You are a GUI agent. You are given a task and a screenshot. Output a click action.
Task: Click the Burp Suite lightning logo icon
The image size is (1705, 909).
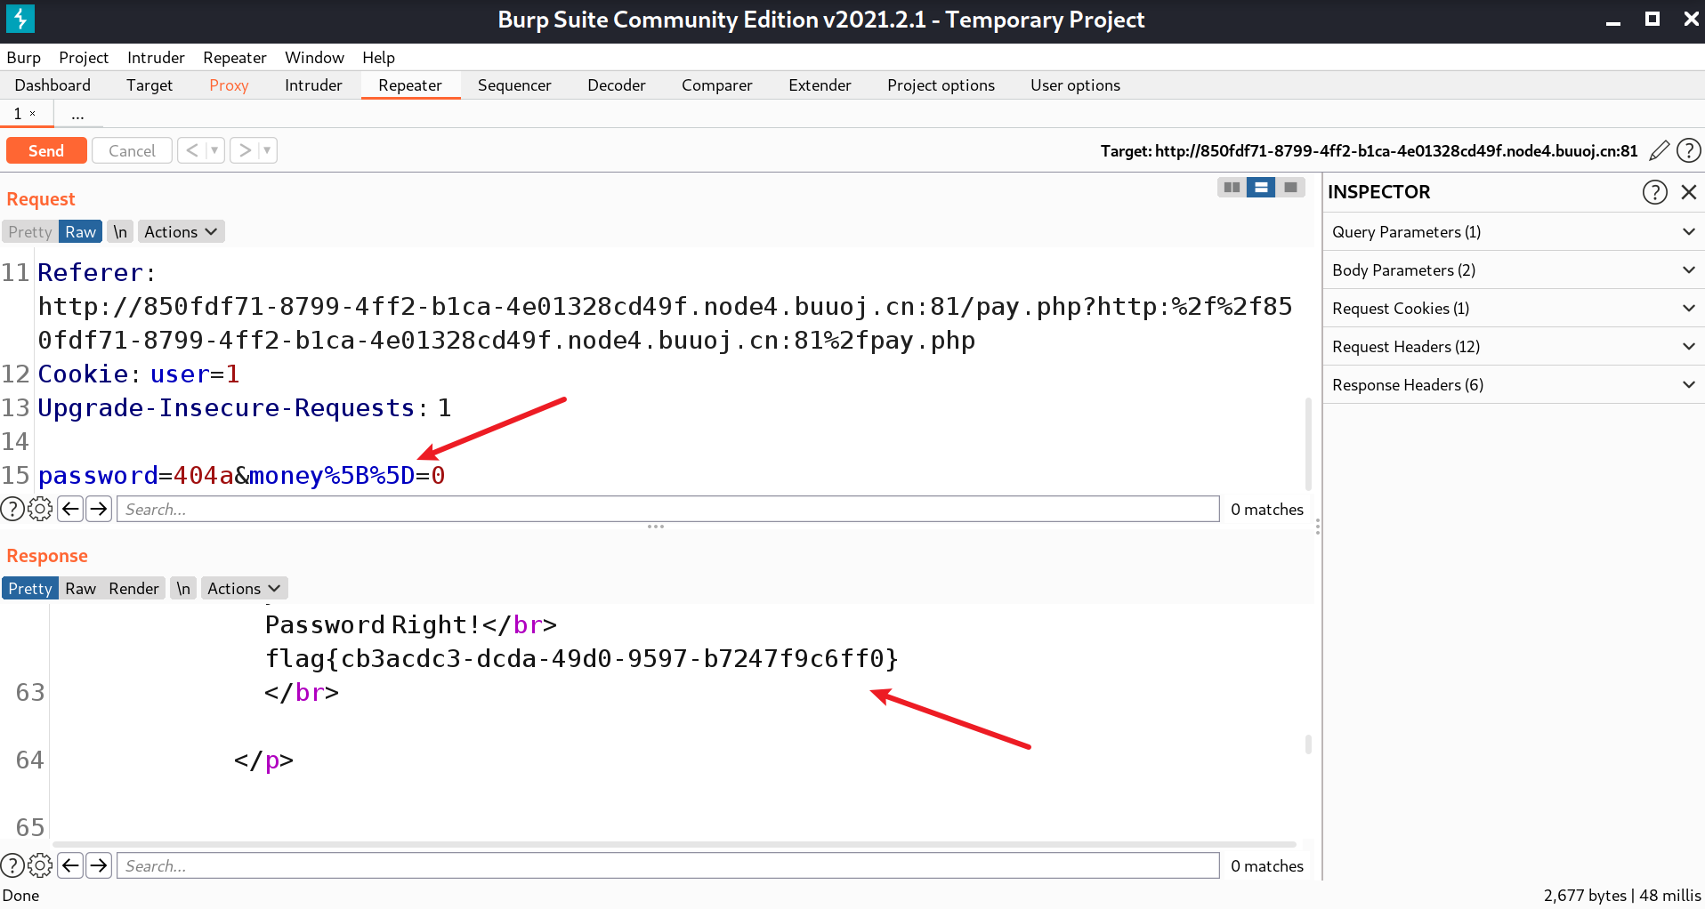pyautogui.click(x=20, y=19)
